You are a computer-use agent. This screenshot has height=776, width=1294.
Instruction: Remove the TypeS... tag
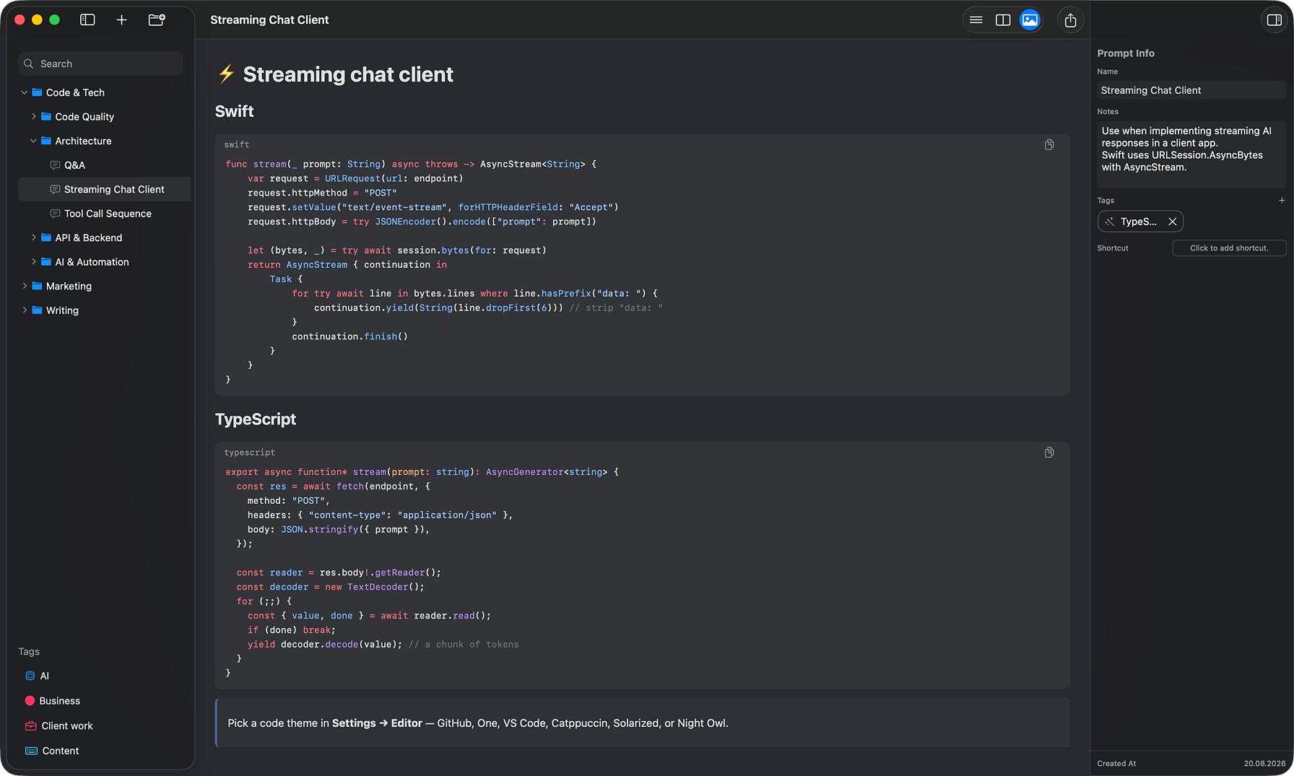(1172, 222)
